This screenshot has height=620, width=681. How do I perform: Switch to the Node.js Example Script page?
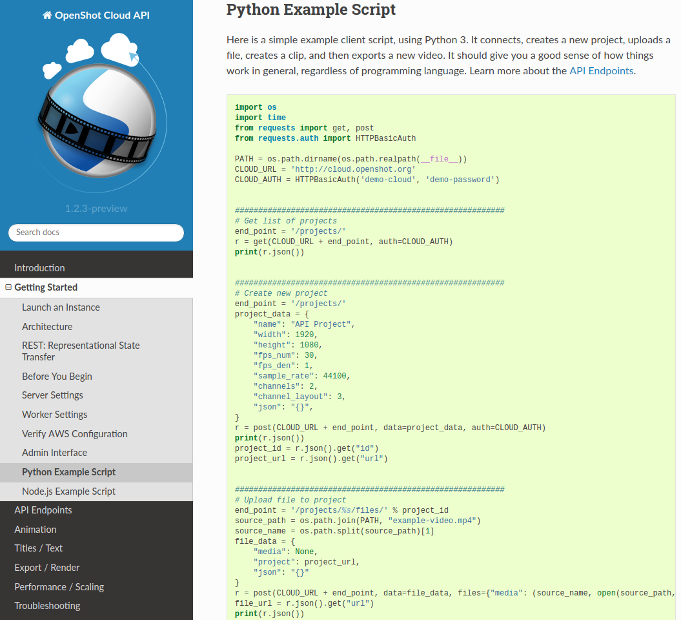[x=68, y=491]
